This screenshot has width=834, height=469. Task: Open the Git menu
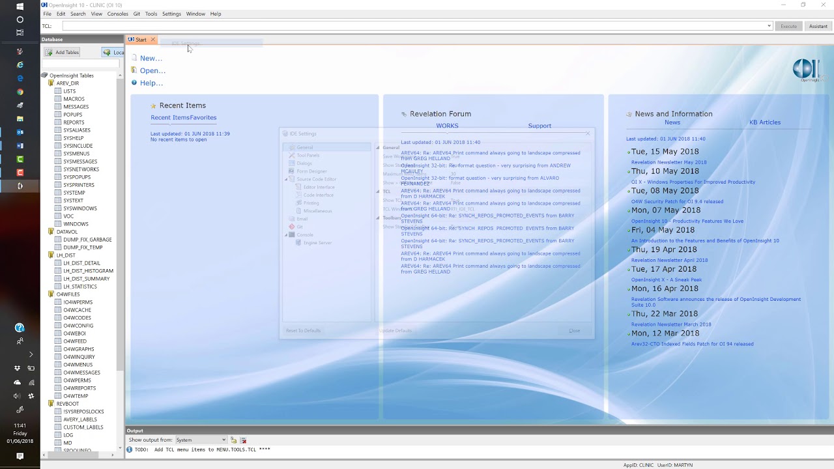(137, 14)
